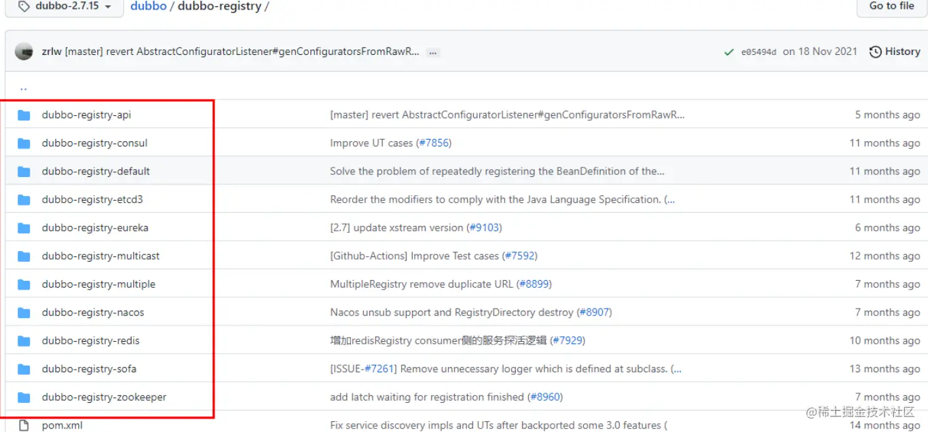Open the pom.xml file
Image resolution: width=928 pixels, height=432 pixels.
pos(62,425)
